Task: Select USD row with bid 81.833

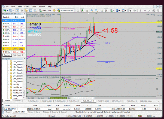Action: click(x=14, y=39)
